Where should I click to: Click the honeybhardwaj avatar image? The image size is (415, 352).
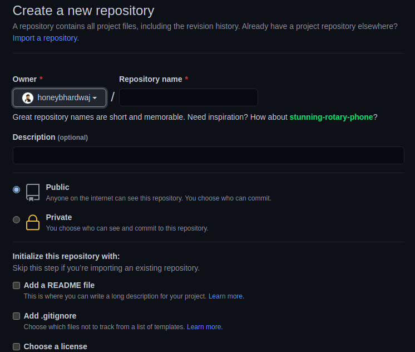tap(28, 98)
